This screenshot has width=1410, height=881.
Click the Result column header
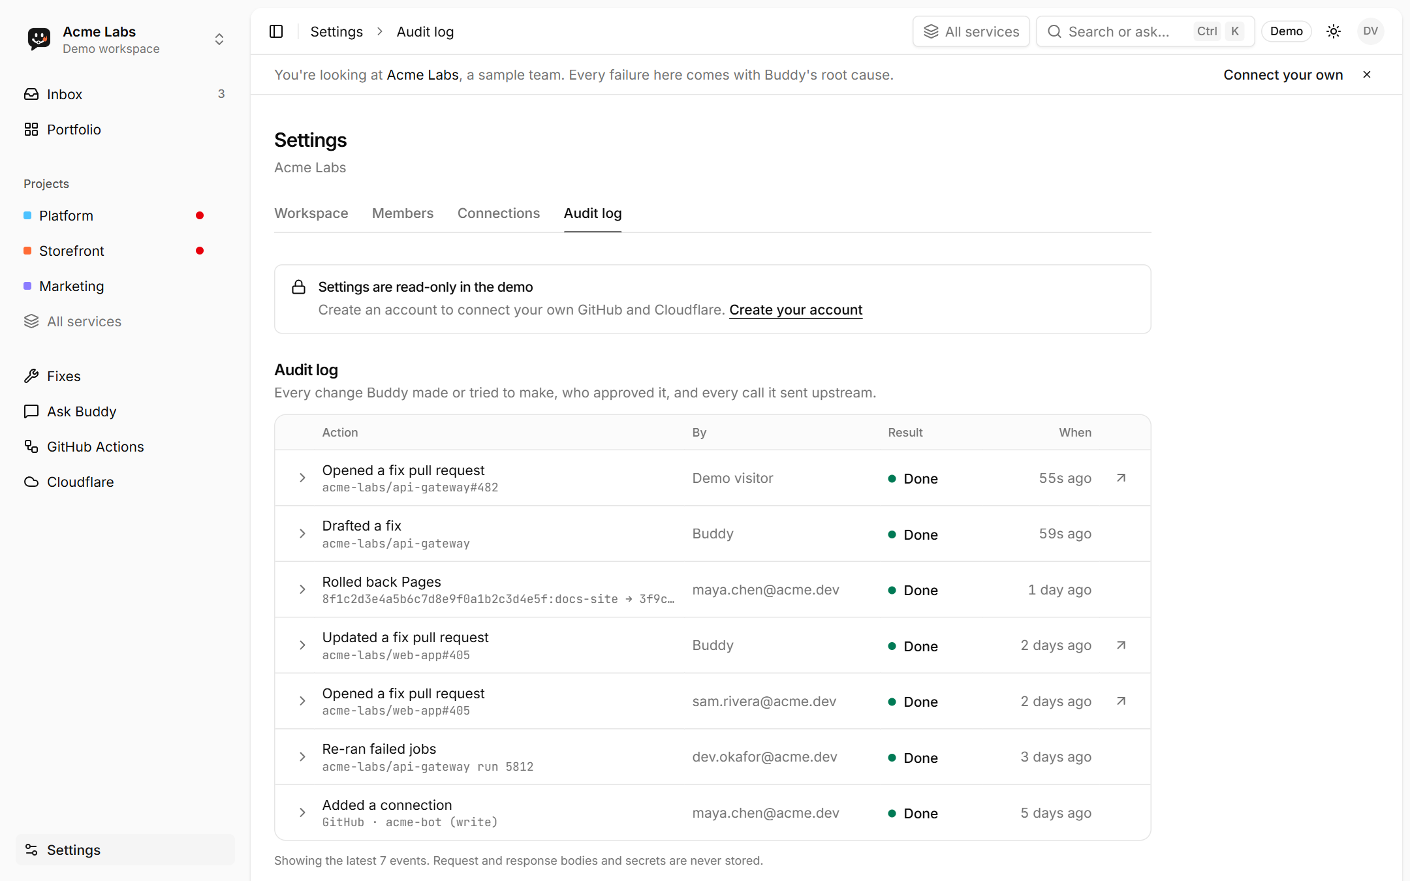[x=905, y=433]
